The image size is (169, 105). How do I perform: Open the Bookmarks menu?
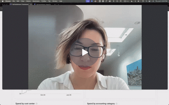(x=36, y=1)
